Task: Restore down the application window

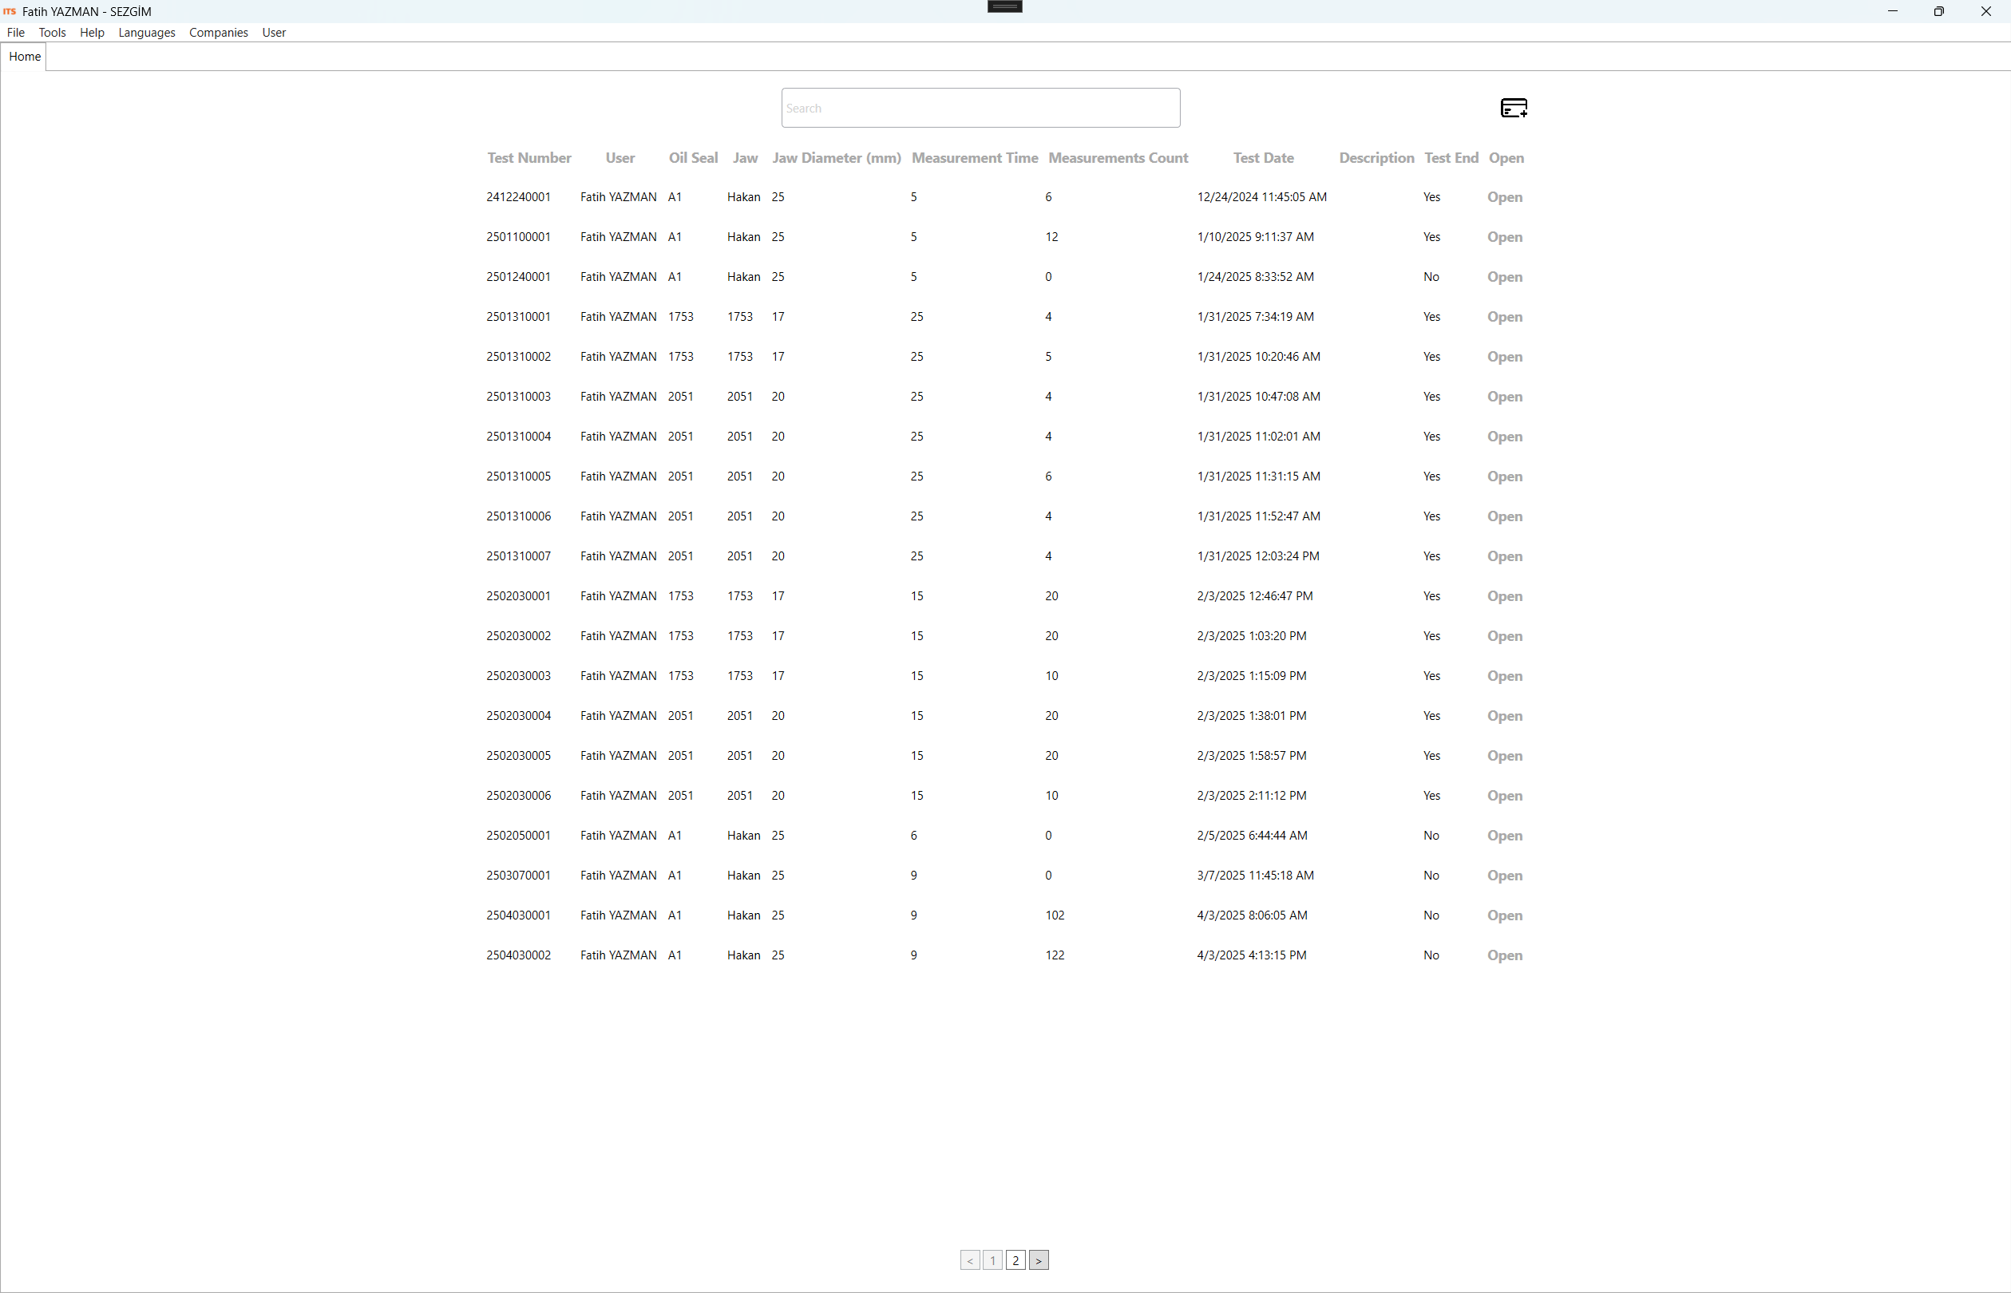Action: (x=1938, y=12)
